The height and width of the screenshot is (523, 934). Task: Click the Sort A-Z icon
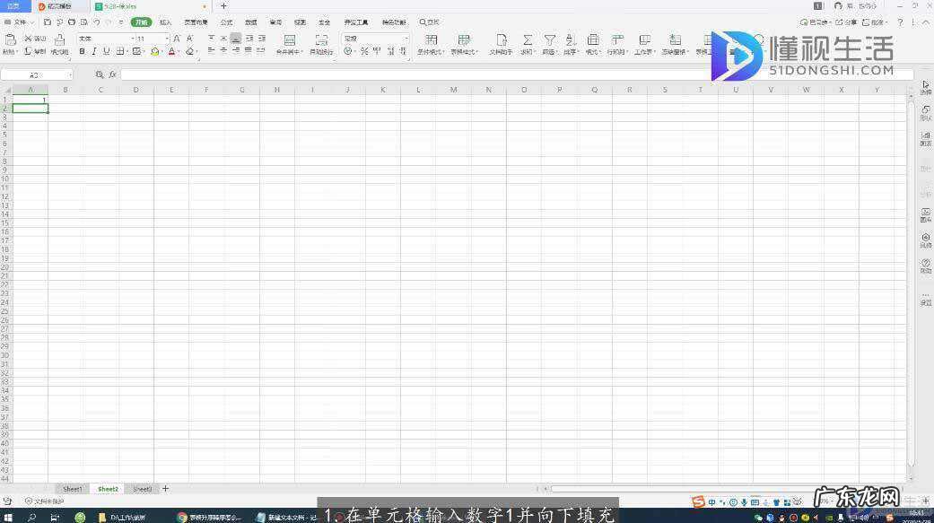pyautogui.click(x=571, y=39)
